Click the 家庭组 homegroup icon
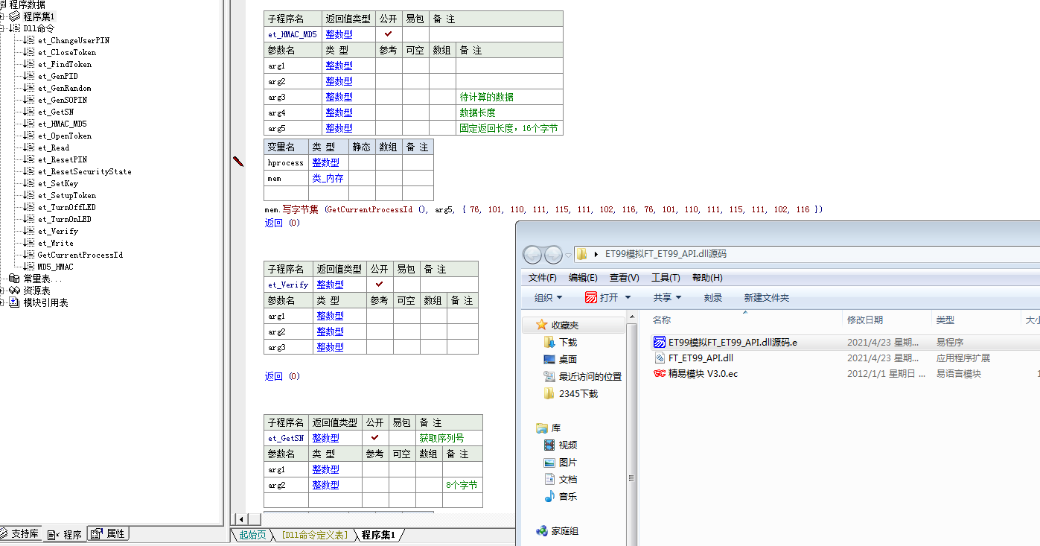 (542, 531)
